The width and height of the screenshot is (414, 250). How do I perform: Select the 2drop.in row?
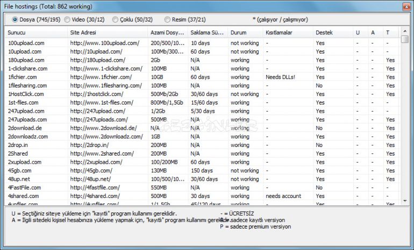coord(202,145)
